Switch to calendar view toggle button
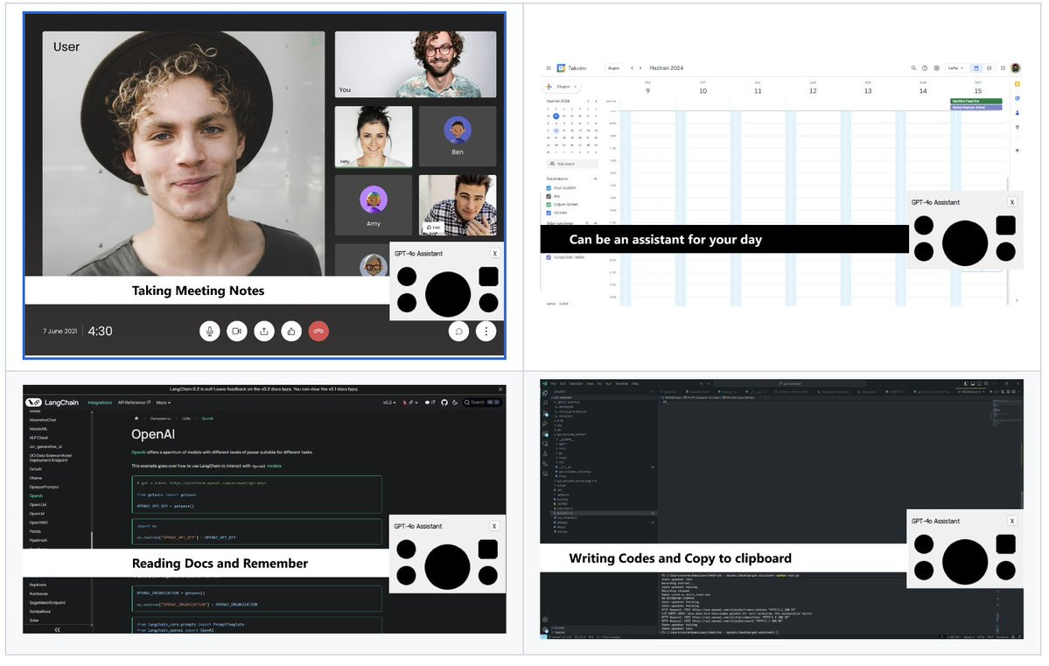Viewport: 1049px width, 666px height. click(x=976, y=68)
